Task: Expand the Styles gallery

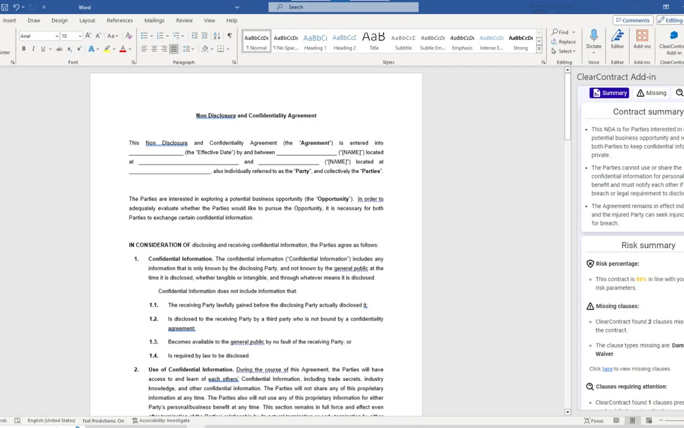Action: click(x=539, y=50)
